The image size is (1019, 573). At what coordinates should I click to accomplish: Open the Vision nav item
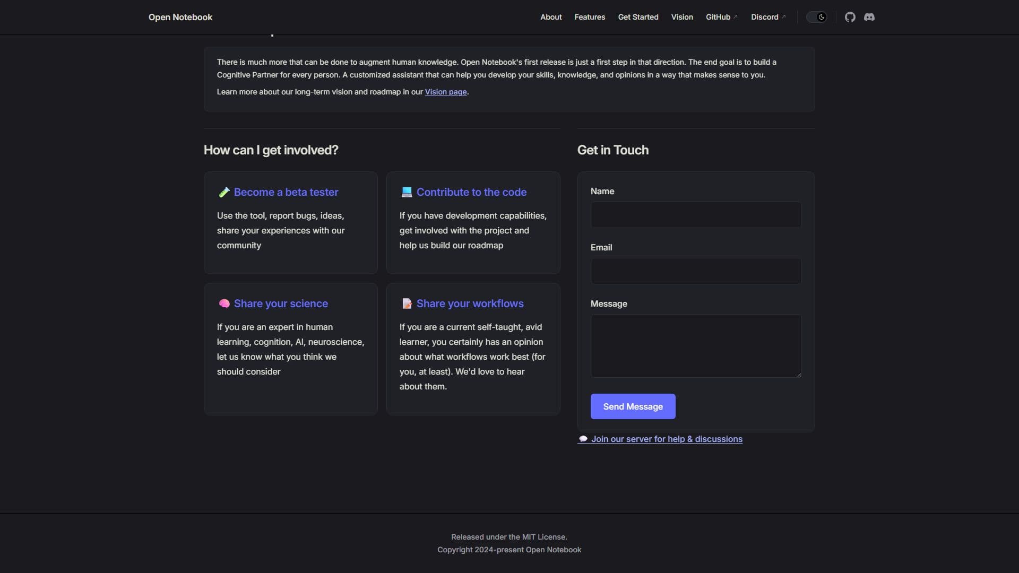[x=682, y=17]
